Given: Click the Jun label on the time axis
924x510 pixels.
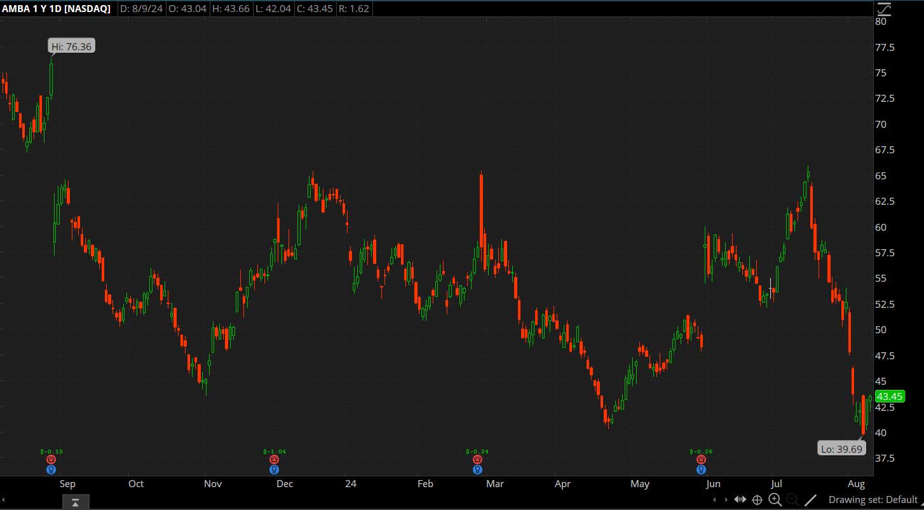Looking at the screenshot, I should click(713, 484).
